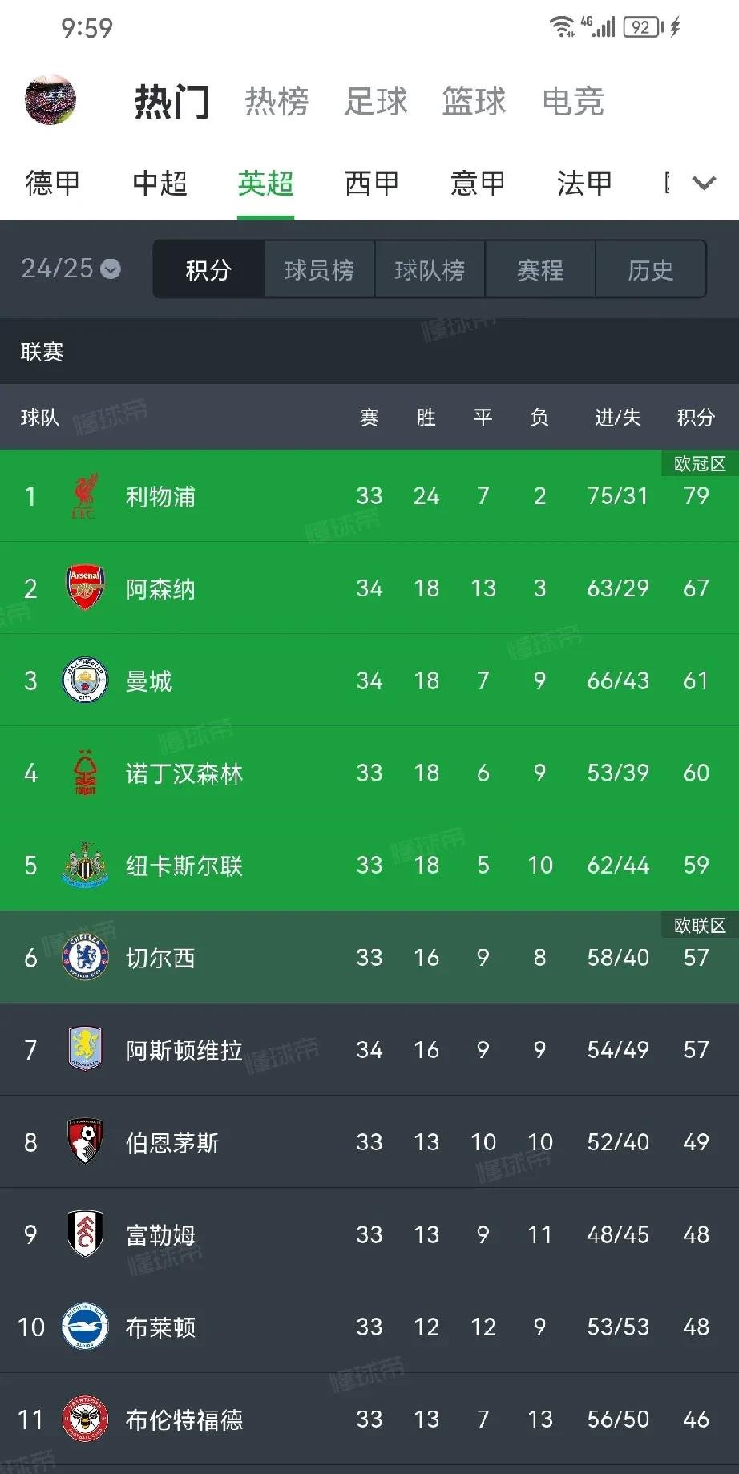Image resolution: width=739 pixels, height=1474 pixels.
Task: Switch to the 赛程 tab
Action: point(540,270)
